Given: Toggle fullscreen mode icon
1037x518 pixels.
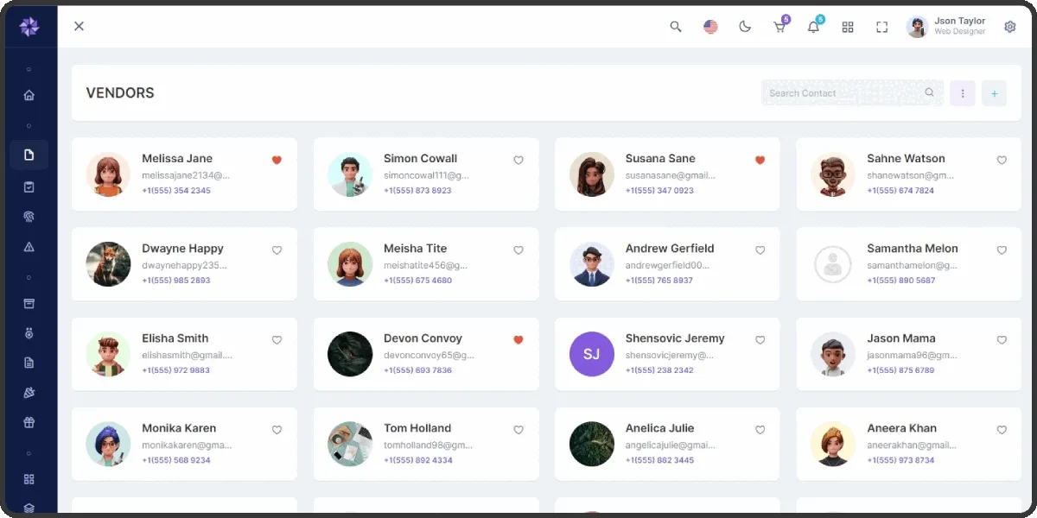Looking at the screenshot, I should (882, 27).
